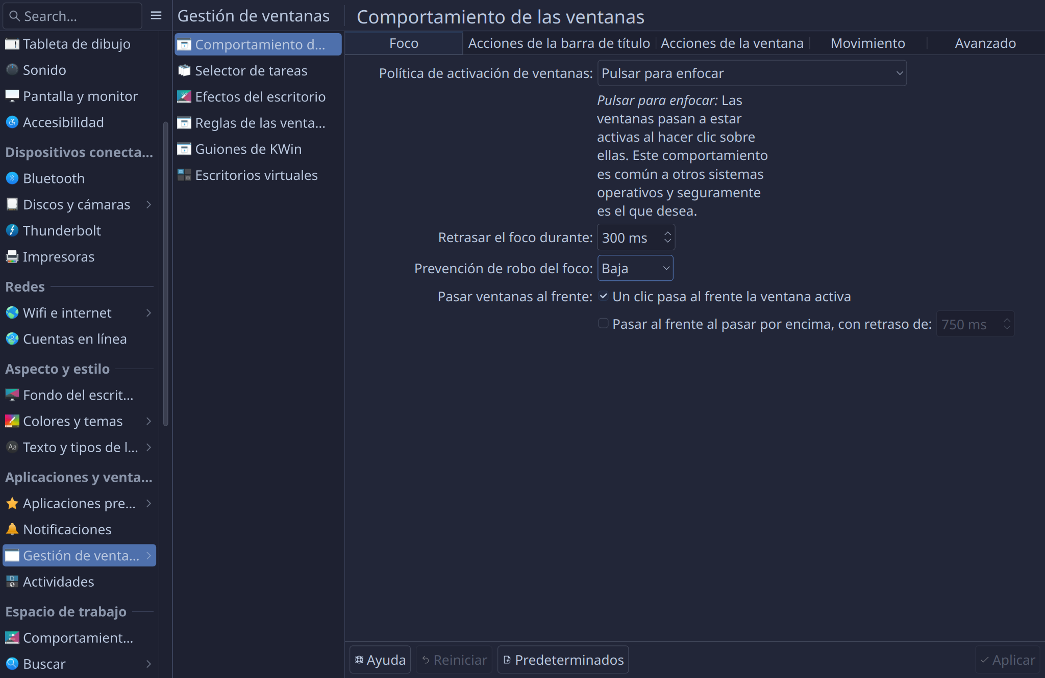Screen dimensions: 1045x678
Task: Expand Aplicaciones predeterminadas arrow
Action: tap(148, 503)
